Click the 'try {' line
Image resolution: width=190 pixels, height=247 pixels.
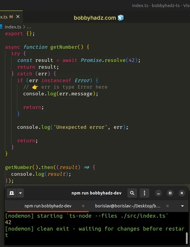[x=18, y=54]
